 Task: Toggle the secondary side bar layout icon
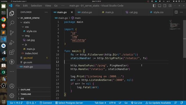point(165,6)
